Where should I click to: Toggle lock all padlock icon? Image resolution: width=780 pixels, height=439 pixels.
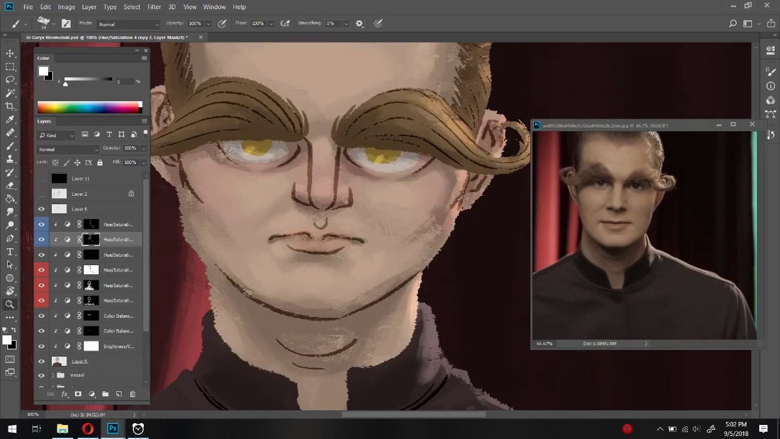click(100, 163)
